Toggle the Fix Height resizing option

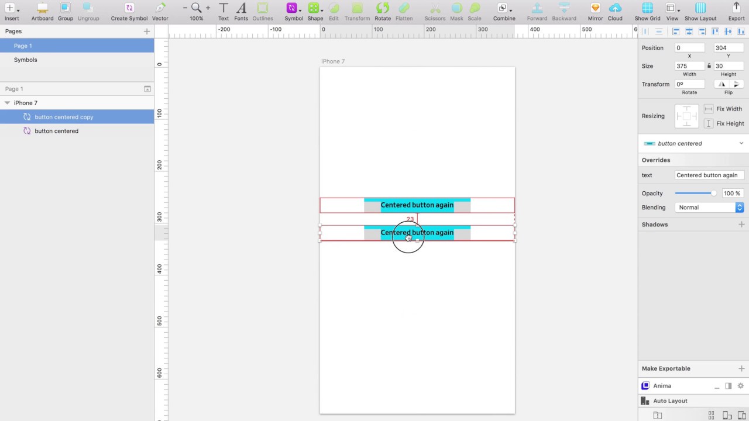[x=709, y=123]
